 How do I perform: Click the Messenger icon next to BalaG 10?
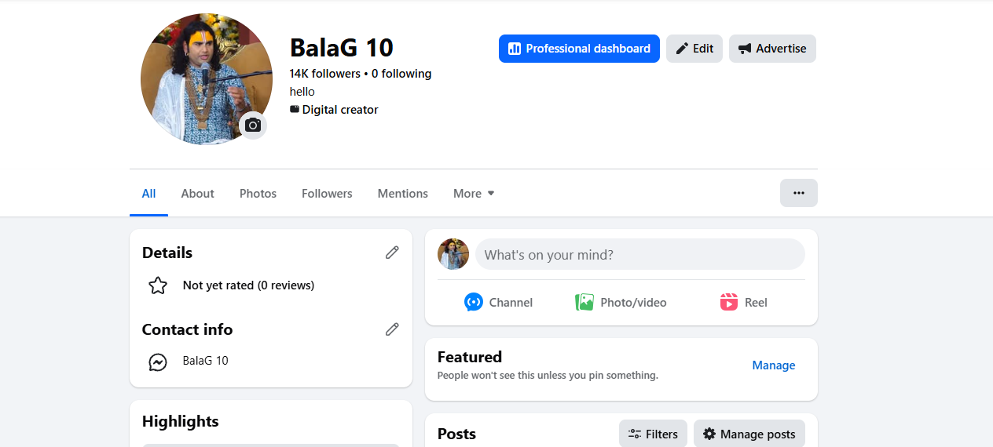[158, 362]
